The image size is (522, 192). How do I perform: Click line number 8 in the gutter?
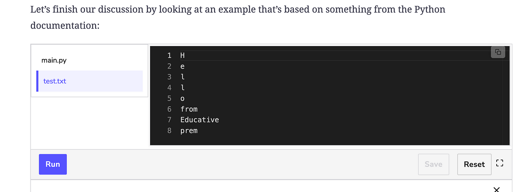[x=169, y=130]
